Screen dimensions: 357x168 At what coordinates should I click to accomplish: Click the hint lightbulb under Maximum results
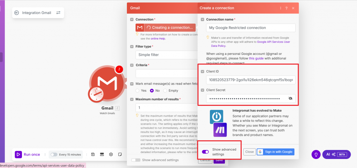(137, 115)
